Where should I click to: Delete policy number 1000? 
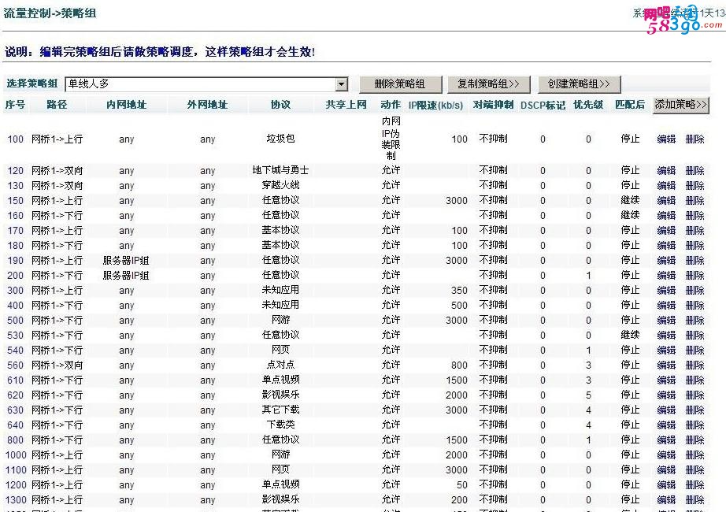tap(695, 455)
